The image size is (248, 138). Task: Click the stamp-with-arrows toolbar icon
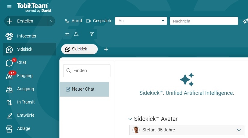[76, 34]
